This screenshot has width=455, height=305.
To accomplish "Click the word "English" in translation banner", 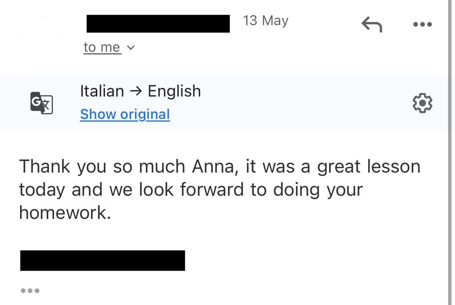I will (174, 91).
